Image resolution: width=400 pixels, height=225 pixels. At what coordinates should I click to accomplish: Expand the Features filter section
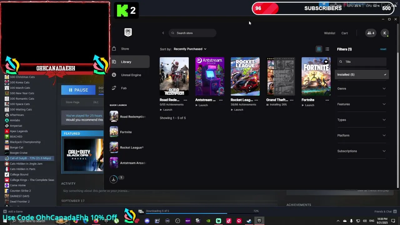pyautogui.click(x=362, y=104)
